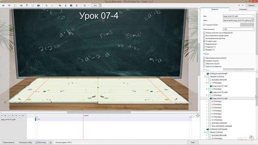Remove keyframe with the minus button

(20, 116)
